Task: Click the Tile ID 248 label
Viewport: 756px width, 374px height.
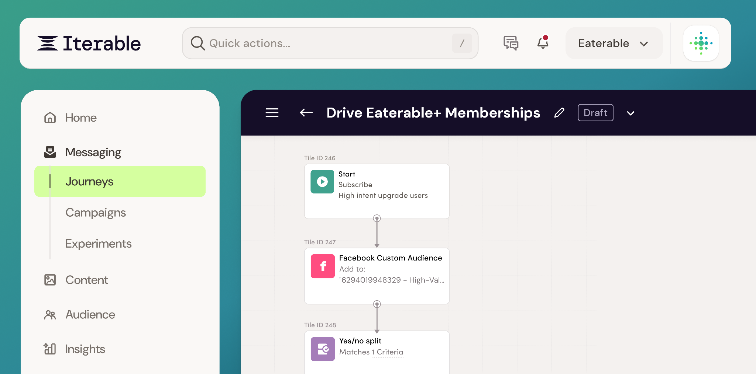Action: tap(320, 325)
